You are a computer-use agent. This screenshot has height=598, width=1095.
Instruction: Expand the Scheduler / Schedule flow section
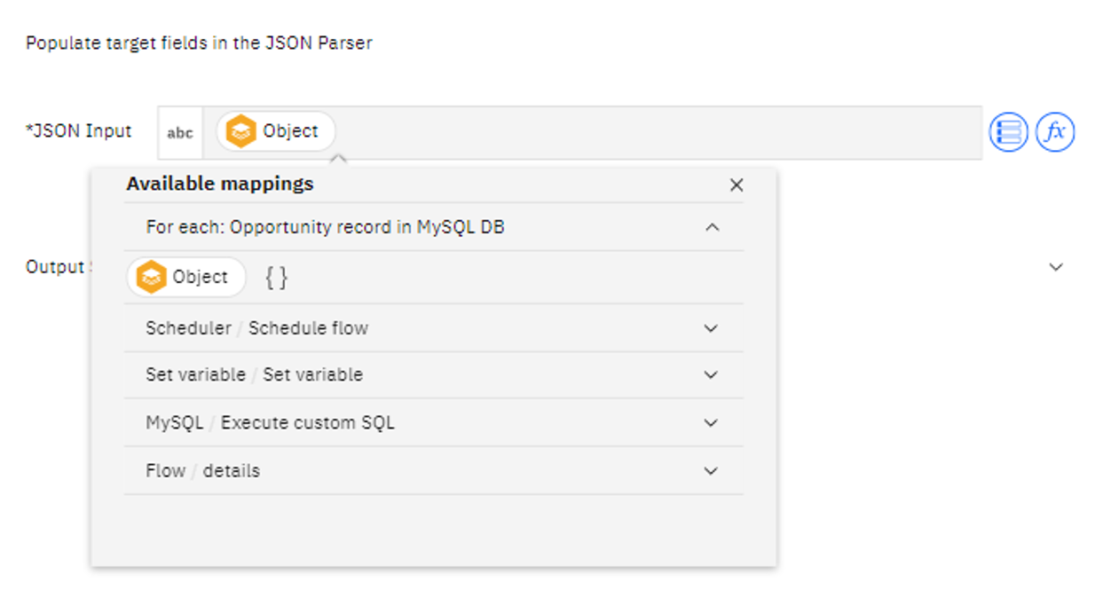point(711,328)
